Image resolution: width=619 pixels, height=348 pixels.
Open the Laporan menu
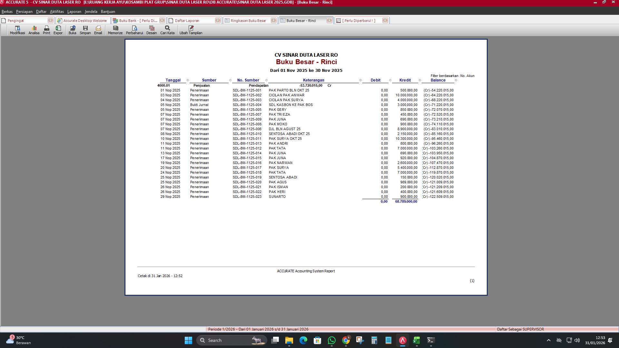pos(74,11)
